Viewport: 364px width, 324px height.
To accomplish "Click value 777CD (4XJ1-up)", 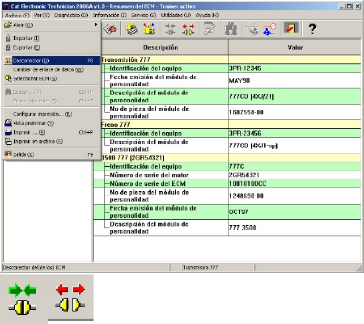I will pos(253,145).
